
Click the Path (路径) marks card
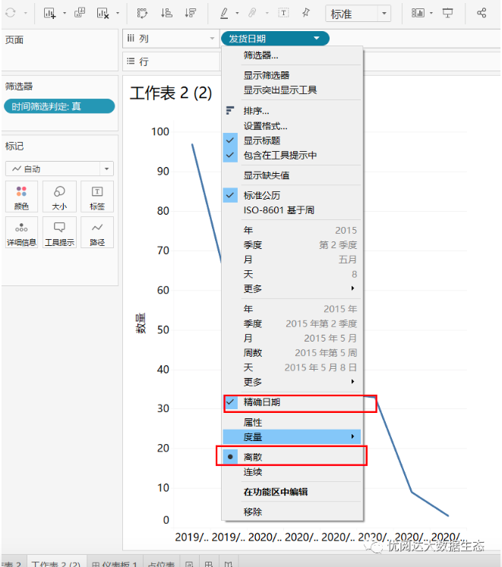[97, 232]
